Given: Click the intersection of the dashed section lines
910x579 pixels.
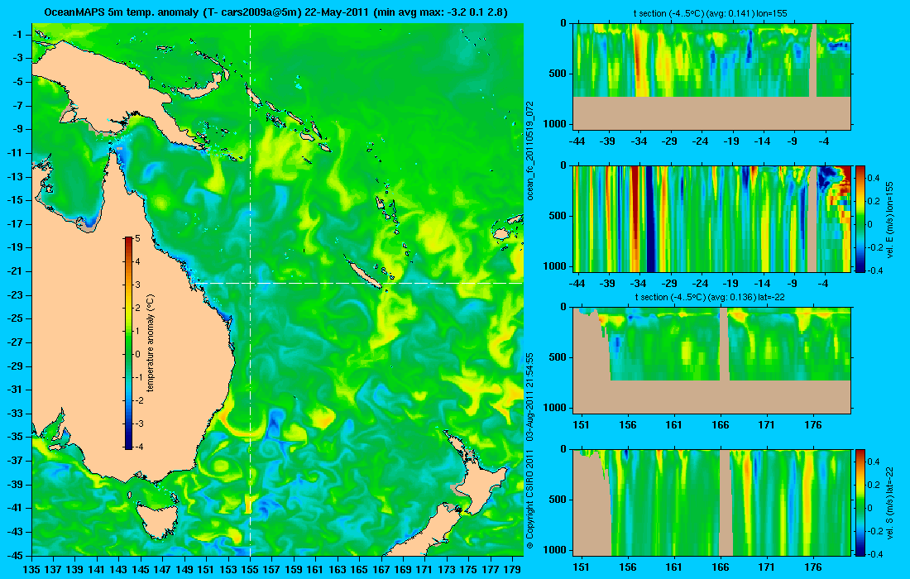Looking at the screenshot, I should [x=250, y=283].
